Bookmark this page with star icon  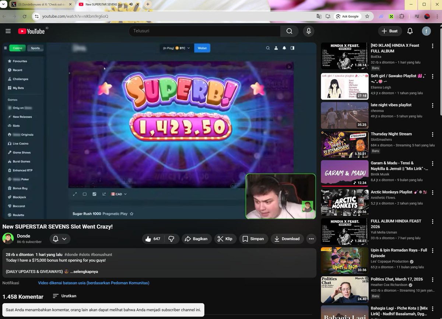pyautogui.click(x=367, y=16)
